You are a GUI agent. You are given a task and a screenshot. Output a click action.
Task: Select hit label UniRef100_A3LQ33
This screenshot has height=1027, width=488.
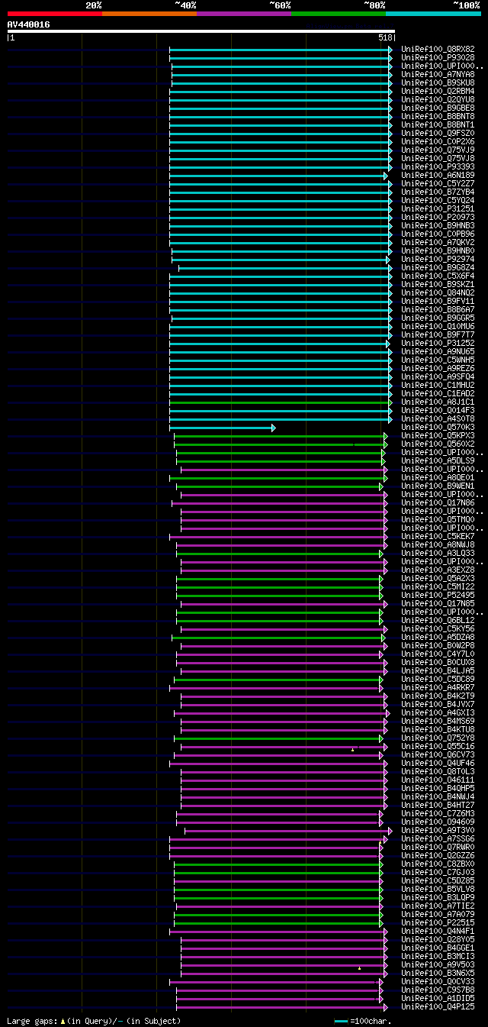pyautogui.click(x=438, y=553)
